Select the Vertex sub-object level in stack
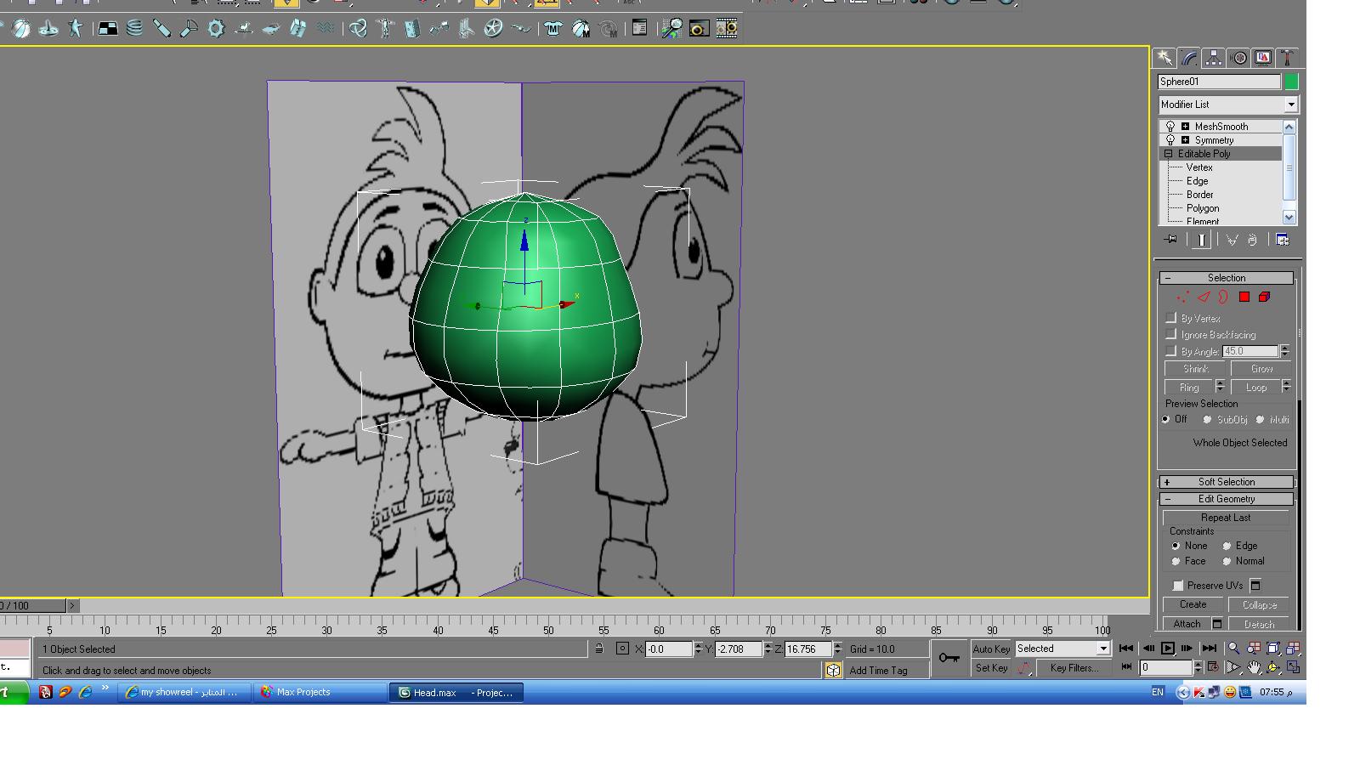The height and width of the screenshot is (765, 1360). 1199,167
